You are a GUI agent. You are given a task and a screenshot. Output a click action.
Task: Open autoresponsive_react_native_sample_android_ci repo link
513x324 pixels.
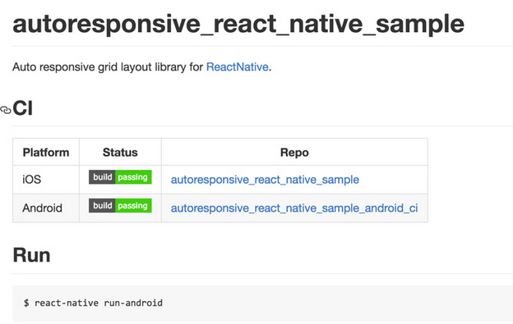tap(294, 208)
